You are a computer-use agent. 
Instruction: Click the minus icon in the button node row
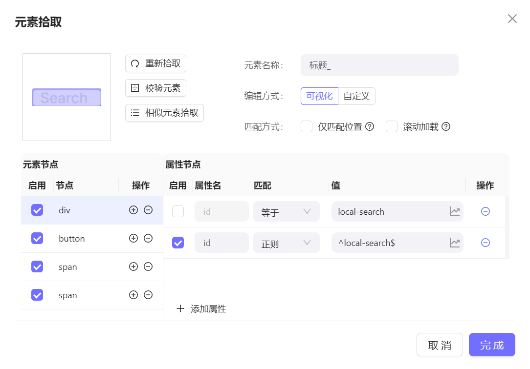pos(148,238)
